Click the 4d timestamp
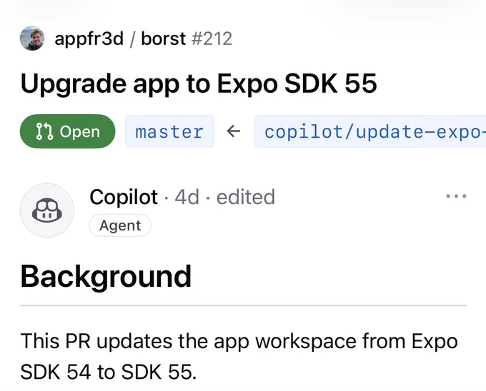This screenshot has width=486, height=391. tap(187, 197)
